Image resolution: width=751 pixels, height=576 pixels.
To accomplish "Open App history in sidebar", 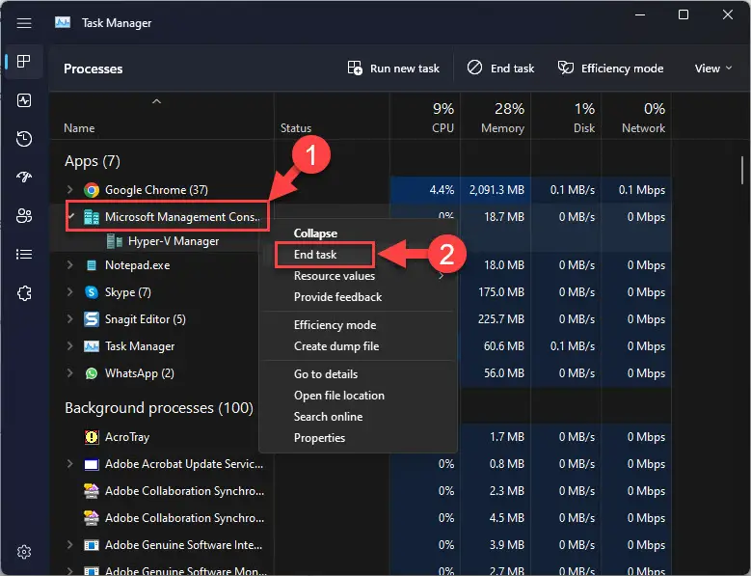I will pos(24,139).
